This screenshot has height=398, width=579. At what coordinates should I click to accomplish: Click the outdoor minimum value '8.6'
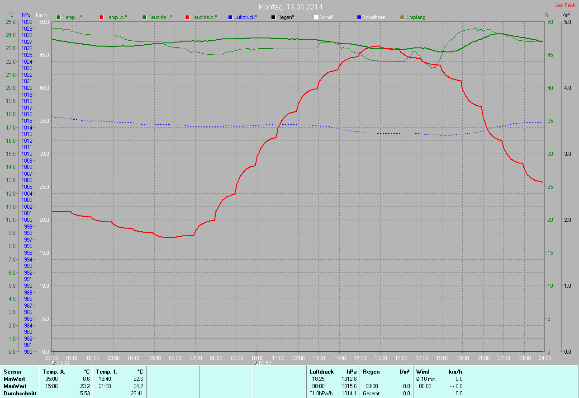[x=86, y=379]
